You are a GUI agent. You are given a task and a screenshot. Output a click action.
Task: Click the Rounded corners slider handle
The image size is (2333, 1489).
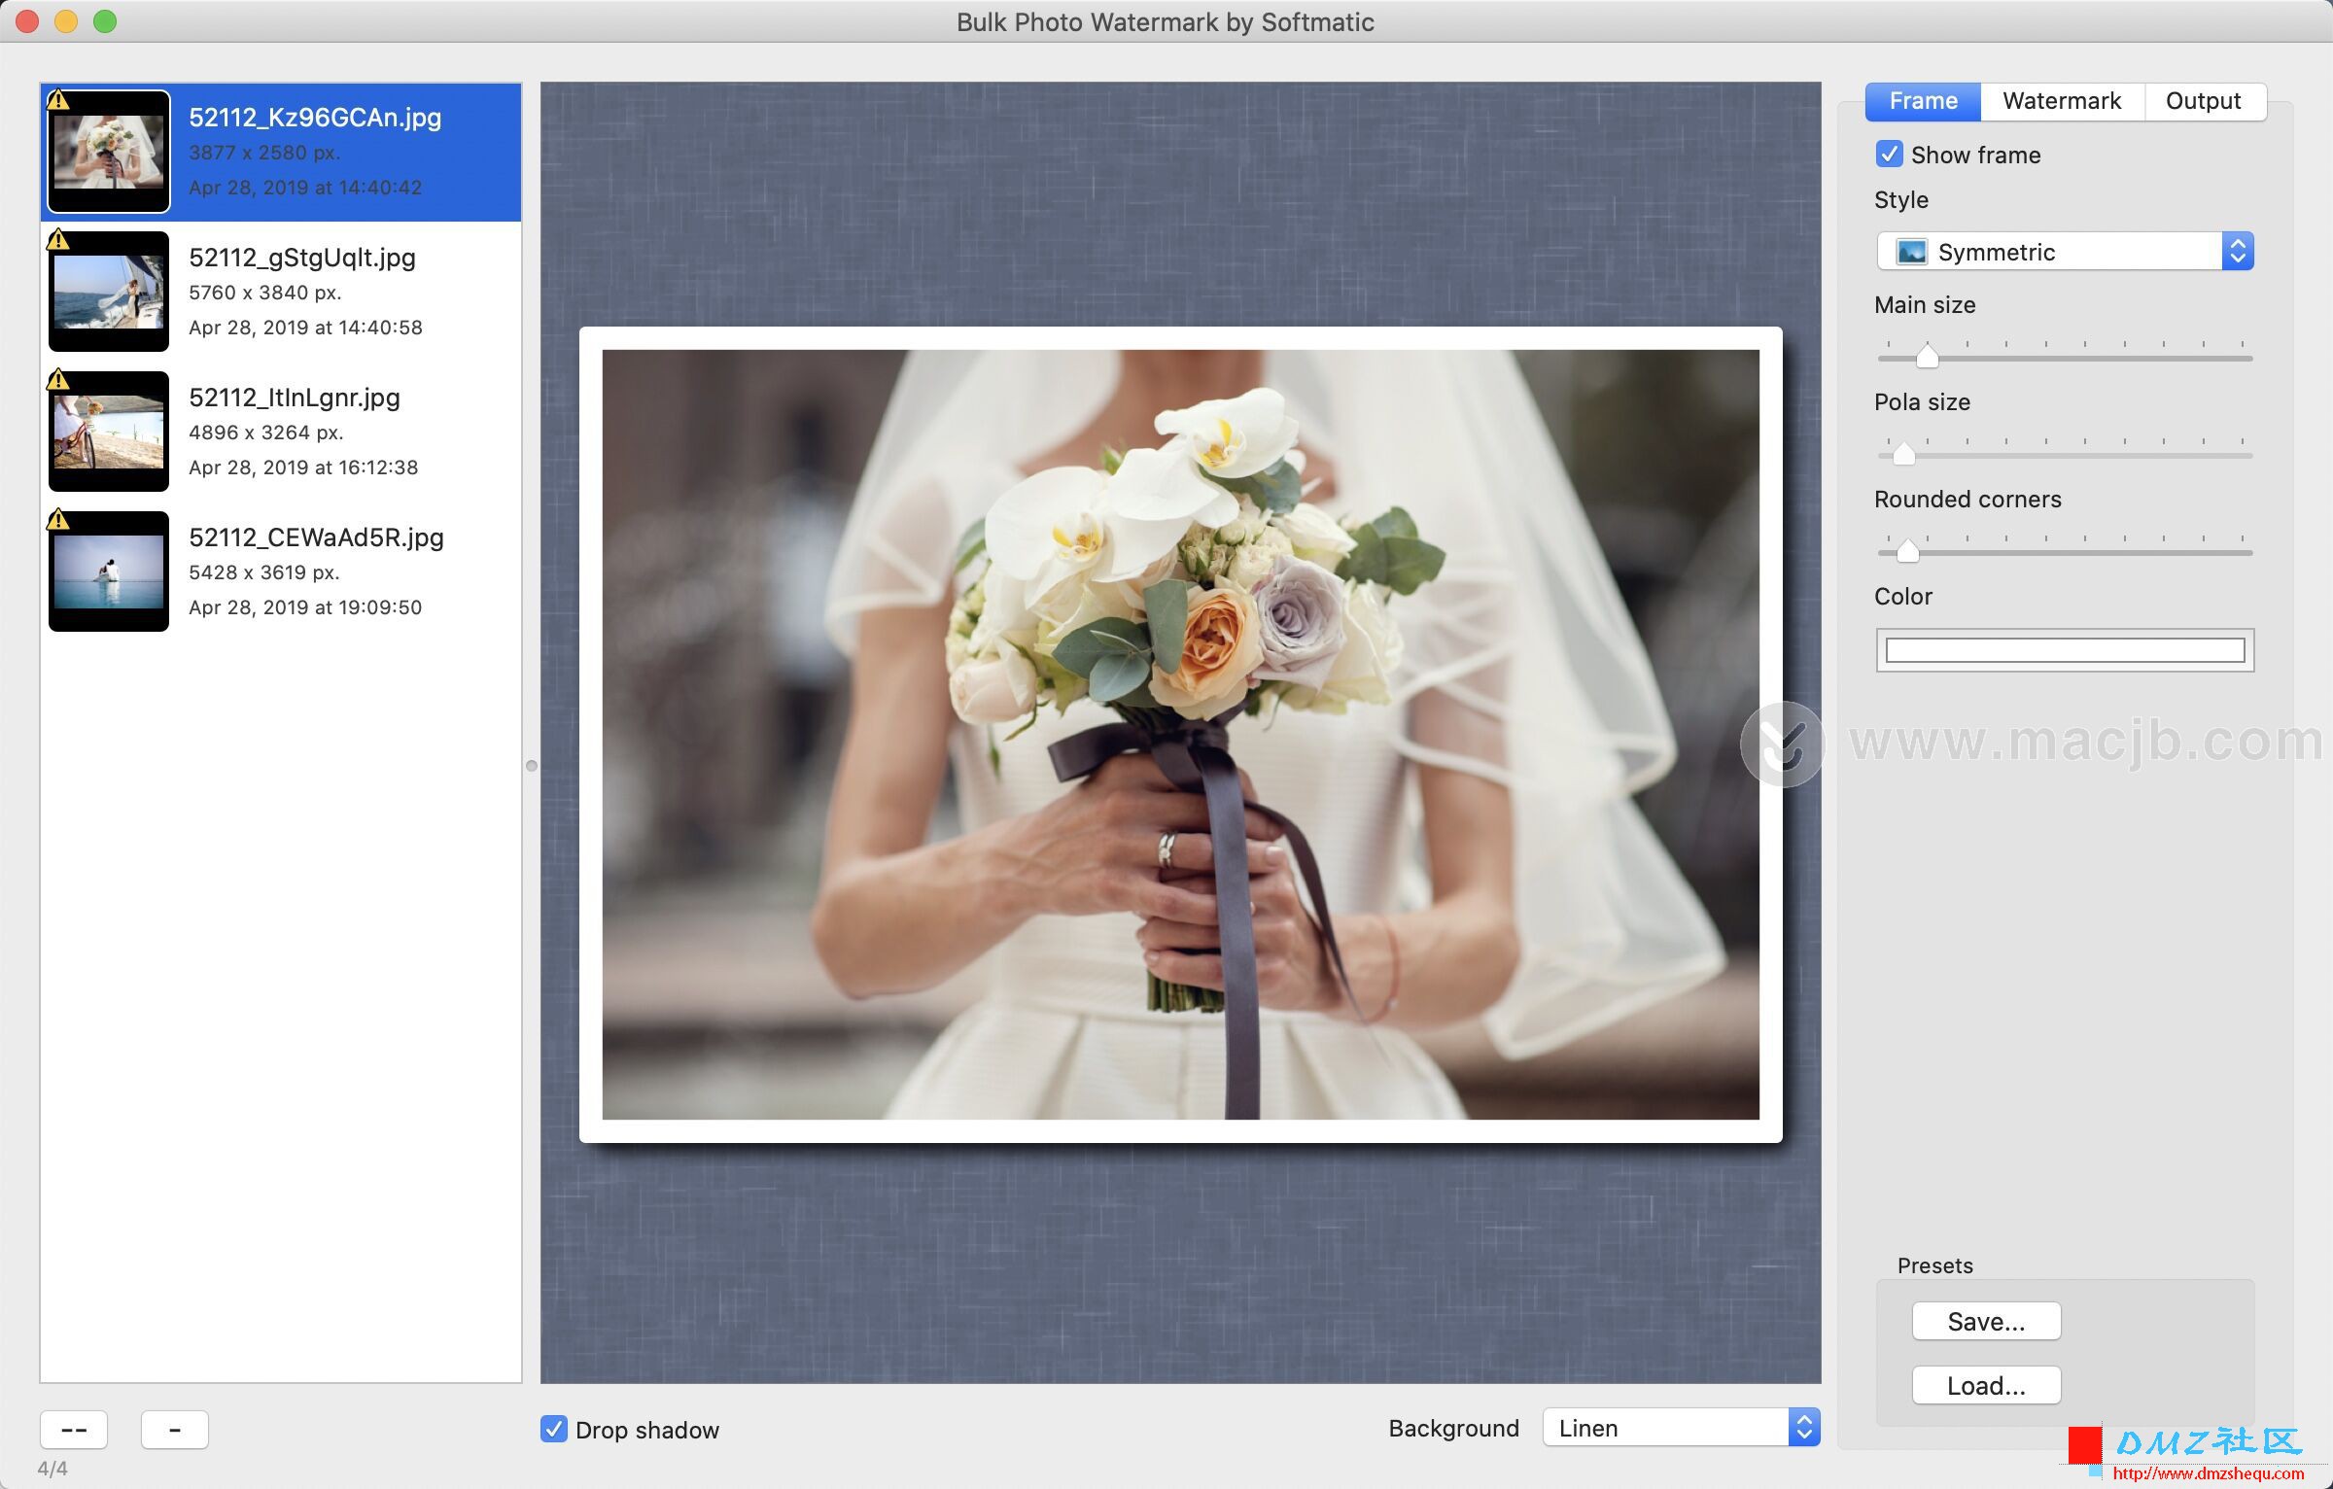(x=1907, y=551)
